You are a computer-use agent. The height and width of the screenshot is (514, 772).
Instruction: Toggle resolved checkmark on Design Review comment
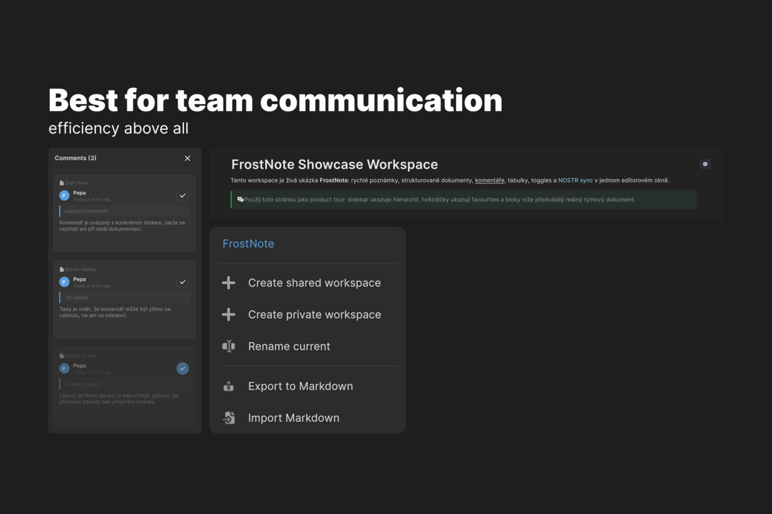183,368
